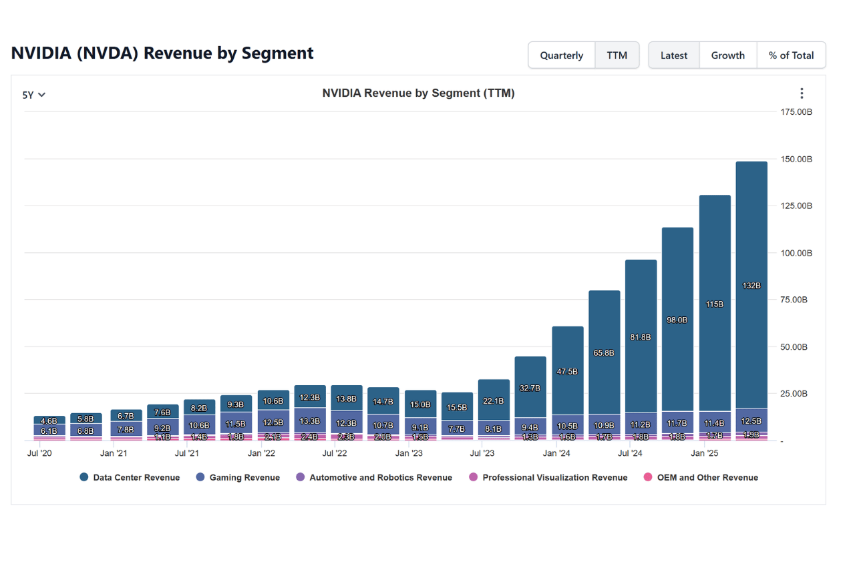Click the chart title NVIDIA Revenue by Segment (TTM)
This screenshot has width=855, height=570.
(418, 93)
